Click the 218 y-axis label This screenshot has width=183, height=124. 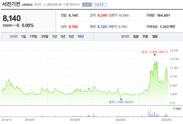coord(172,103)
